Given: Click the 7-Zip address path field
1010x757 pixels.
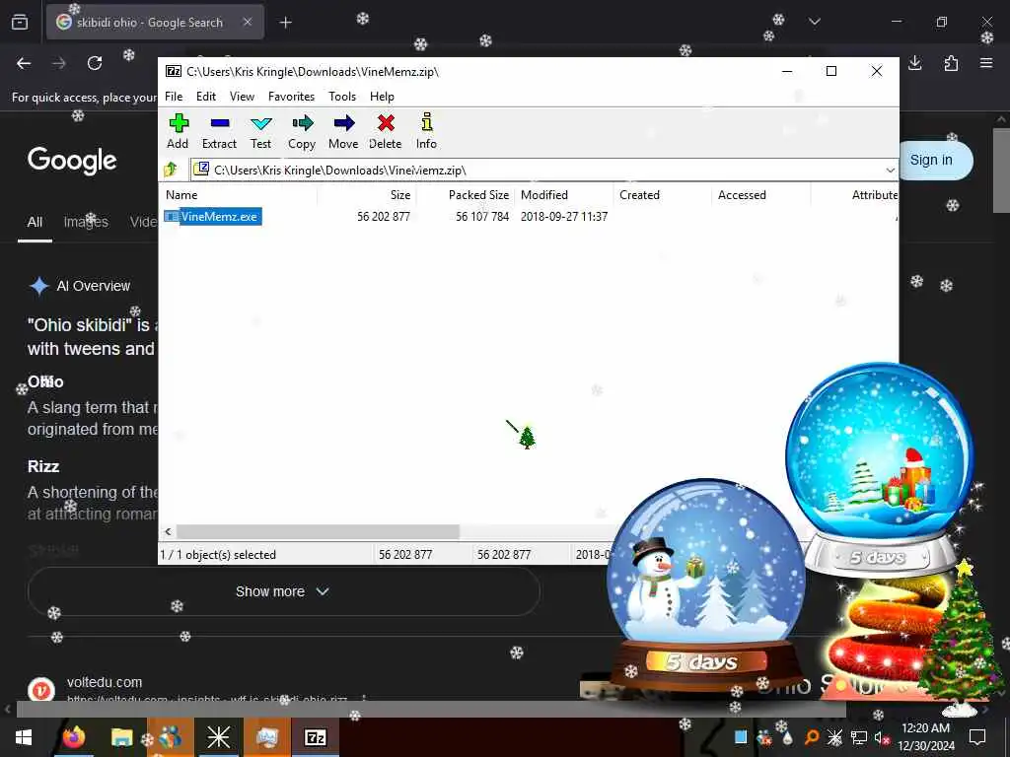Looking at the screenshot, I should pyautogui.click(x=538, y=170).
